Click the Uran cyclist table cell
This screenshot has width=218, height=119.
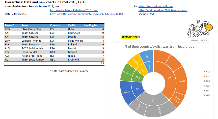71,29
